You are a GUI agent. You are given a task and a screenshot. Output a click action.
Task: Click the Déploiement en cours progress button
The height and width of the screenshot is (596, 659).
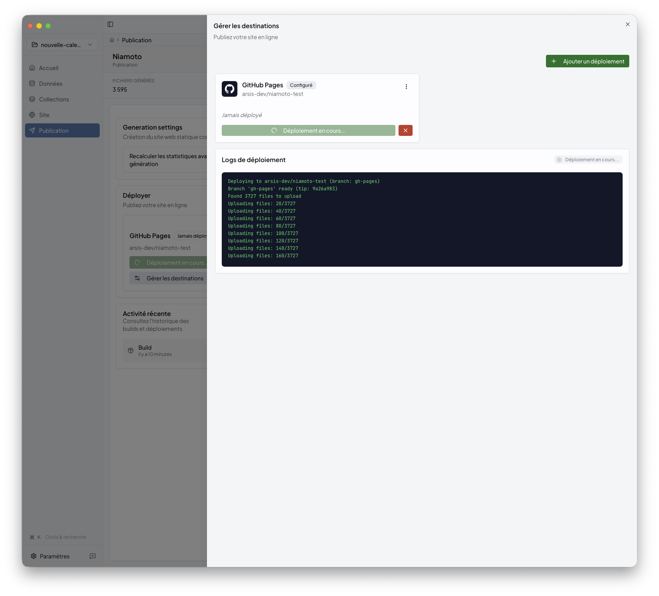[x=308, y=130]
